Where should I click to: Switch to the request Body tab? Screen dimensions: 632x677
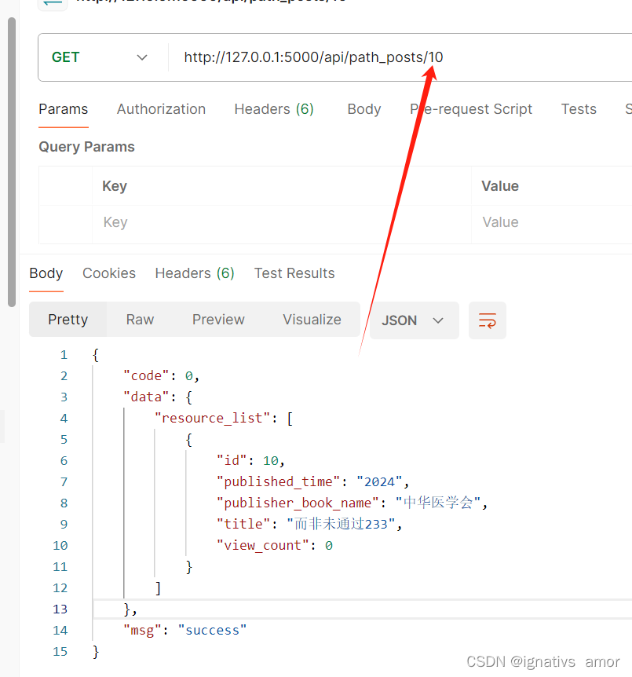click(364, 109)
